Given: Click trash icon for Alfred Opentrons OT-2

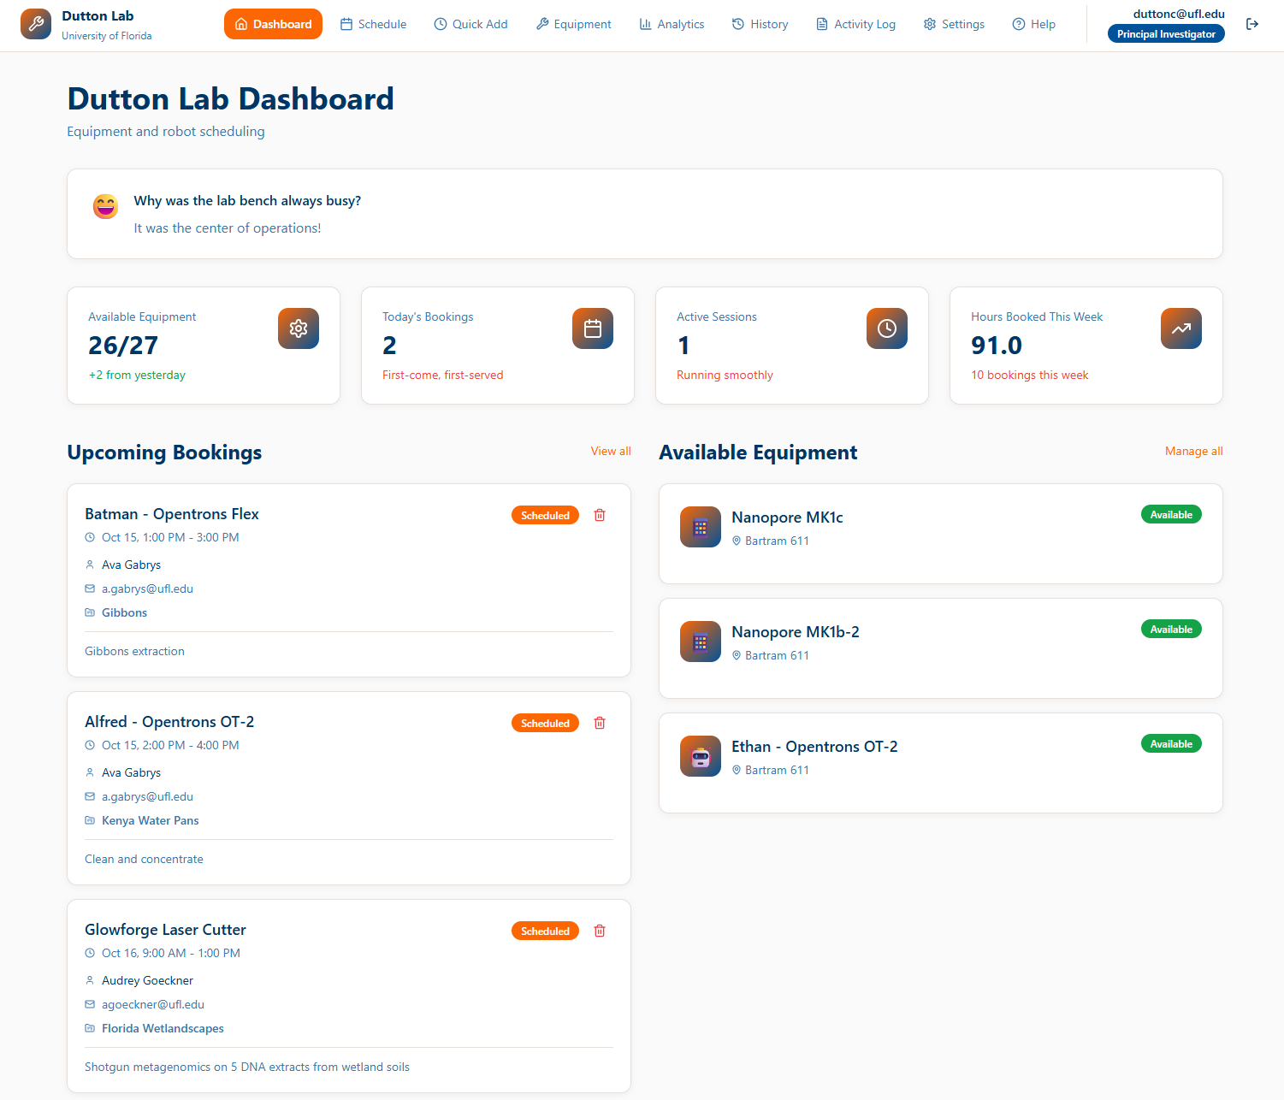Looking at the screenshot, I should click(600, 723).
